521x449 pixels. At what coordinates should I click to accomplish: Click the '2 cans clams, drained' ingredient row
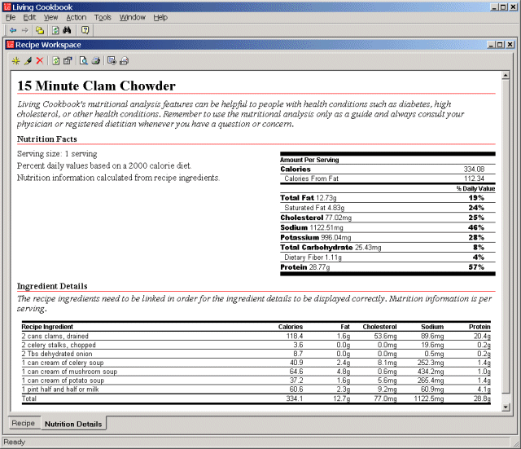click(256, 337)
